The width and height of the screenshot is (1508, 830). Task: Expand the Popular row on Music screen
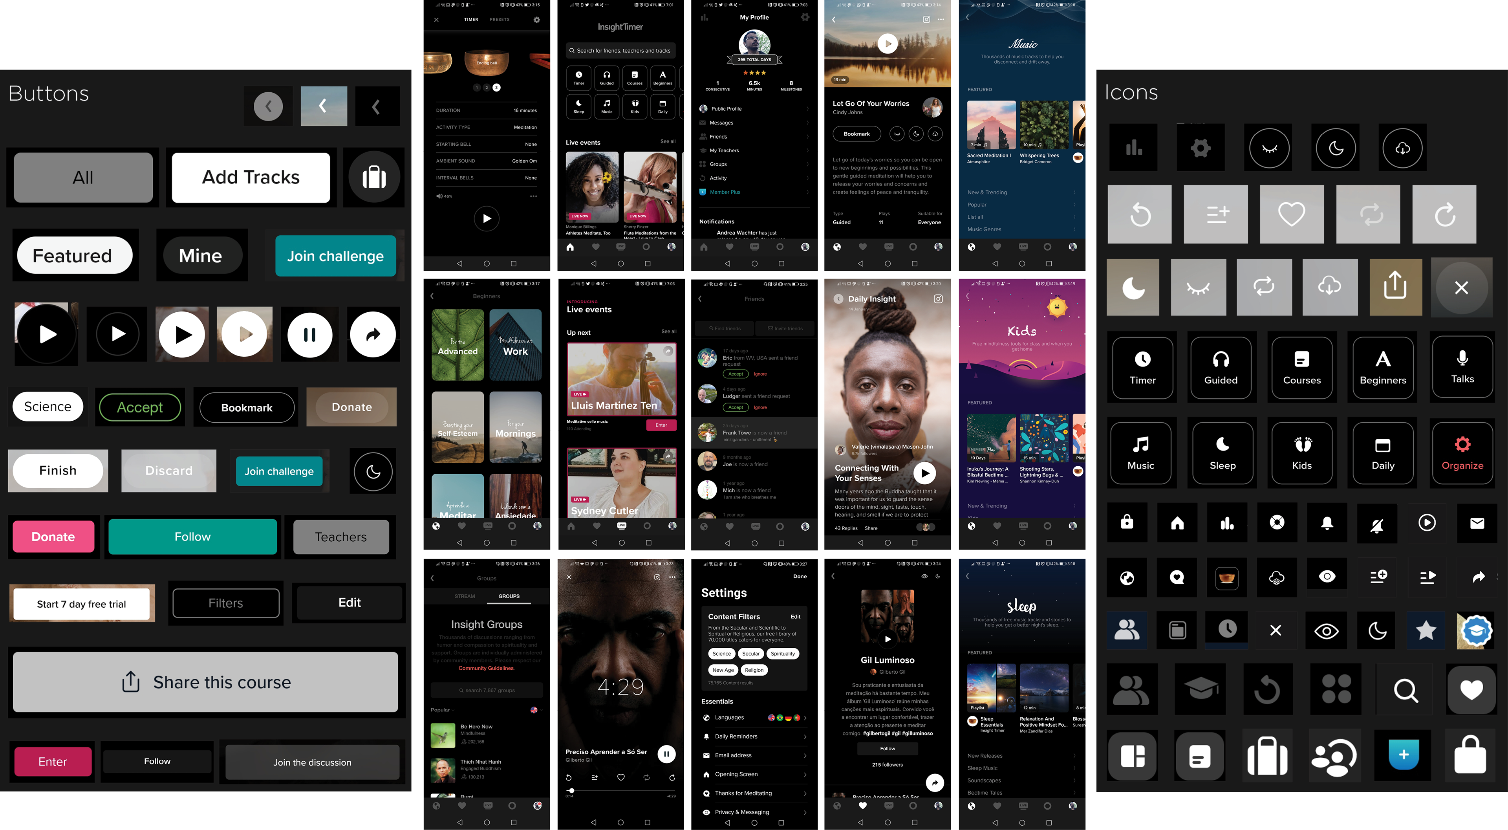pyautogui.click(x=1021, y=205)
